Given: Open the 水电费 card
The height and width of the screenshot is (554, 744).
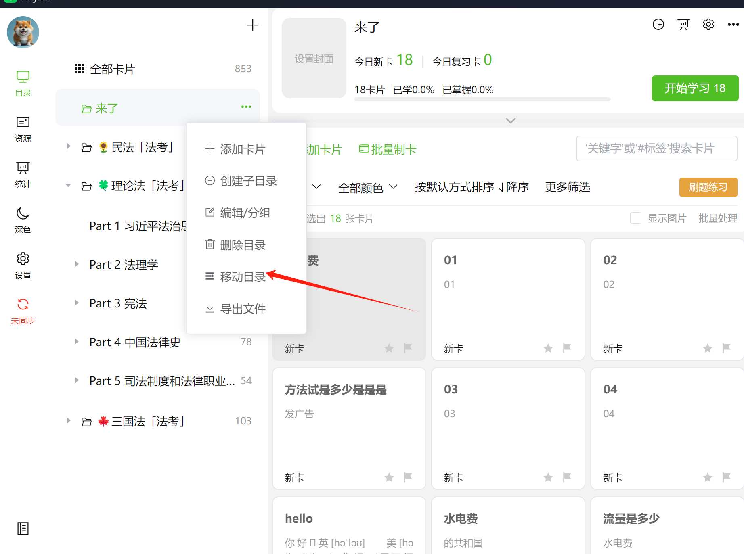Looking at the screenshot, I should tap(508, 525).
